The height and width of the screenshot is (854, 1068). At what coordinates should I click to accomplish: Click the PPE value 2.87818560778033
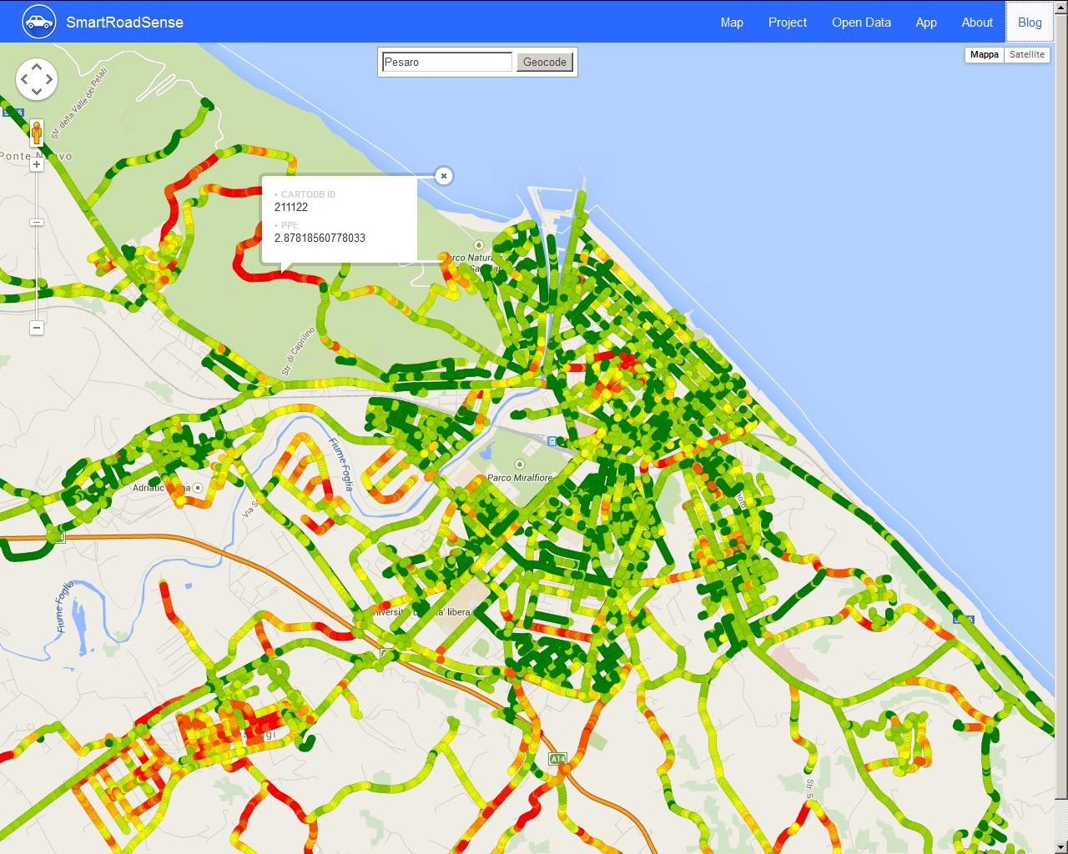320,238
